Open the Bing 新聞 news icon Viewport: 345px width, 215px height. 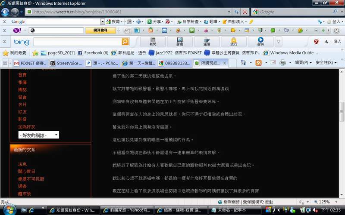coord(153,41)
